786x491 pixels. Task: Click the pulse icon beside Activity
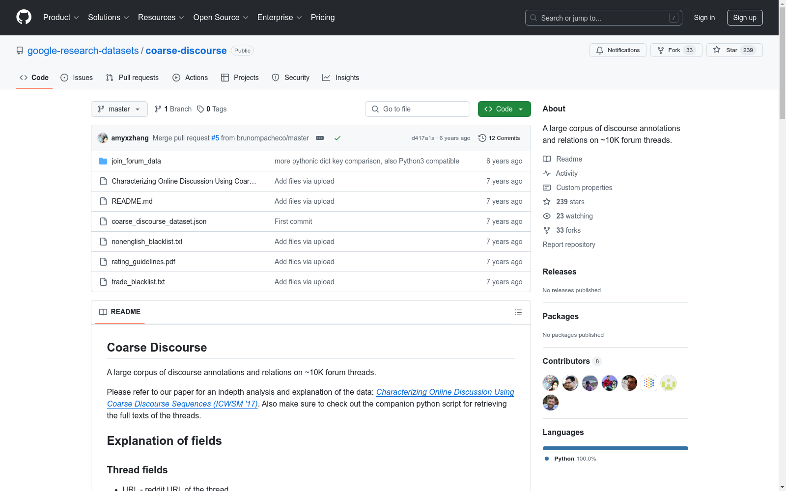coord(547,173)
